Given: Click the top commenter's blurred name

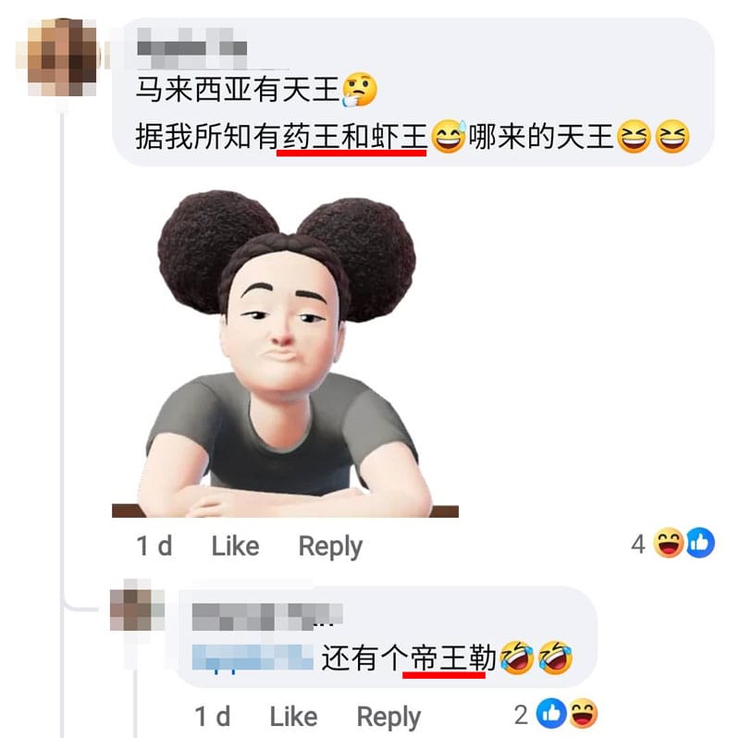Looking at the screenshot, I should [x=192, y=48].
